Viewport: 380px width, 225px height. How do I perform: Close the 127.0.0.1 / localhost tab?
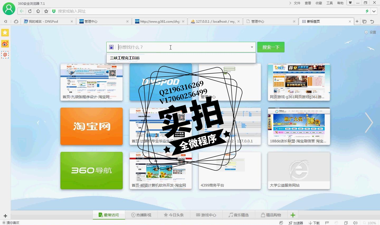pyautogui.click(x=239, y=22)
